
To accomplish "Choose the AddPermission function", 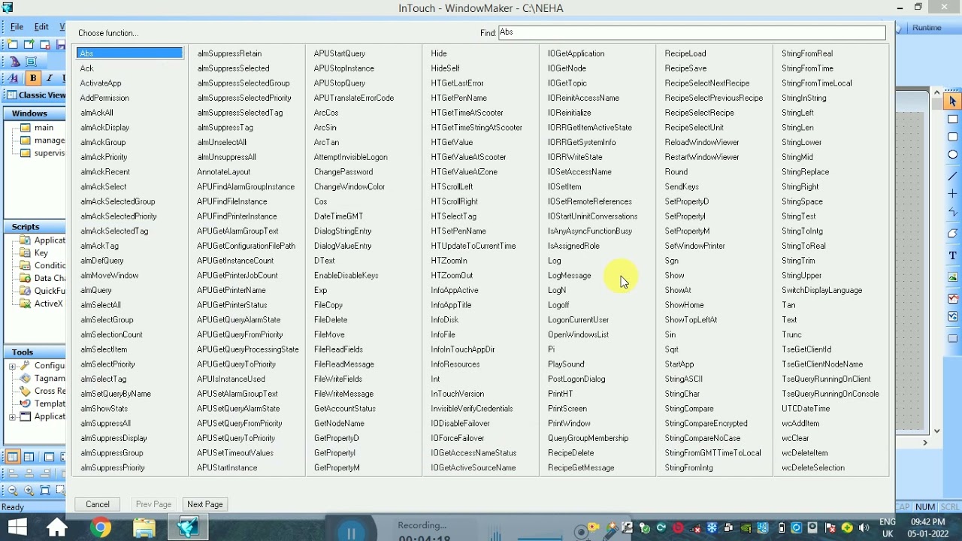I will pyautogui.click(x=104, y=98).
